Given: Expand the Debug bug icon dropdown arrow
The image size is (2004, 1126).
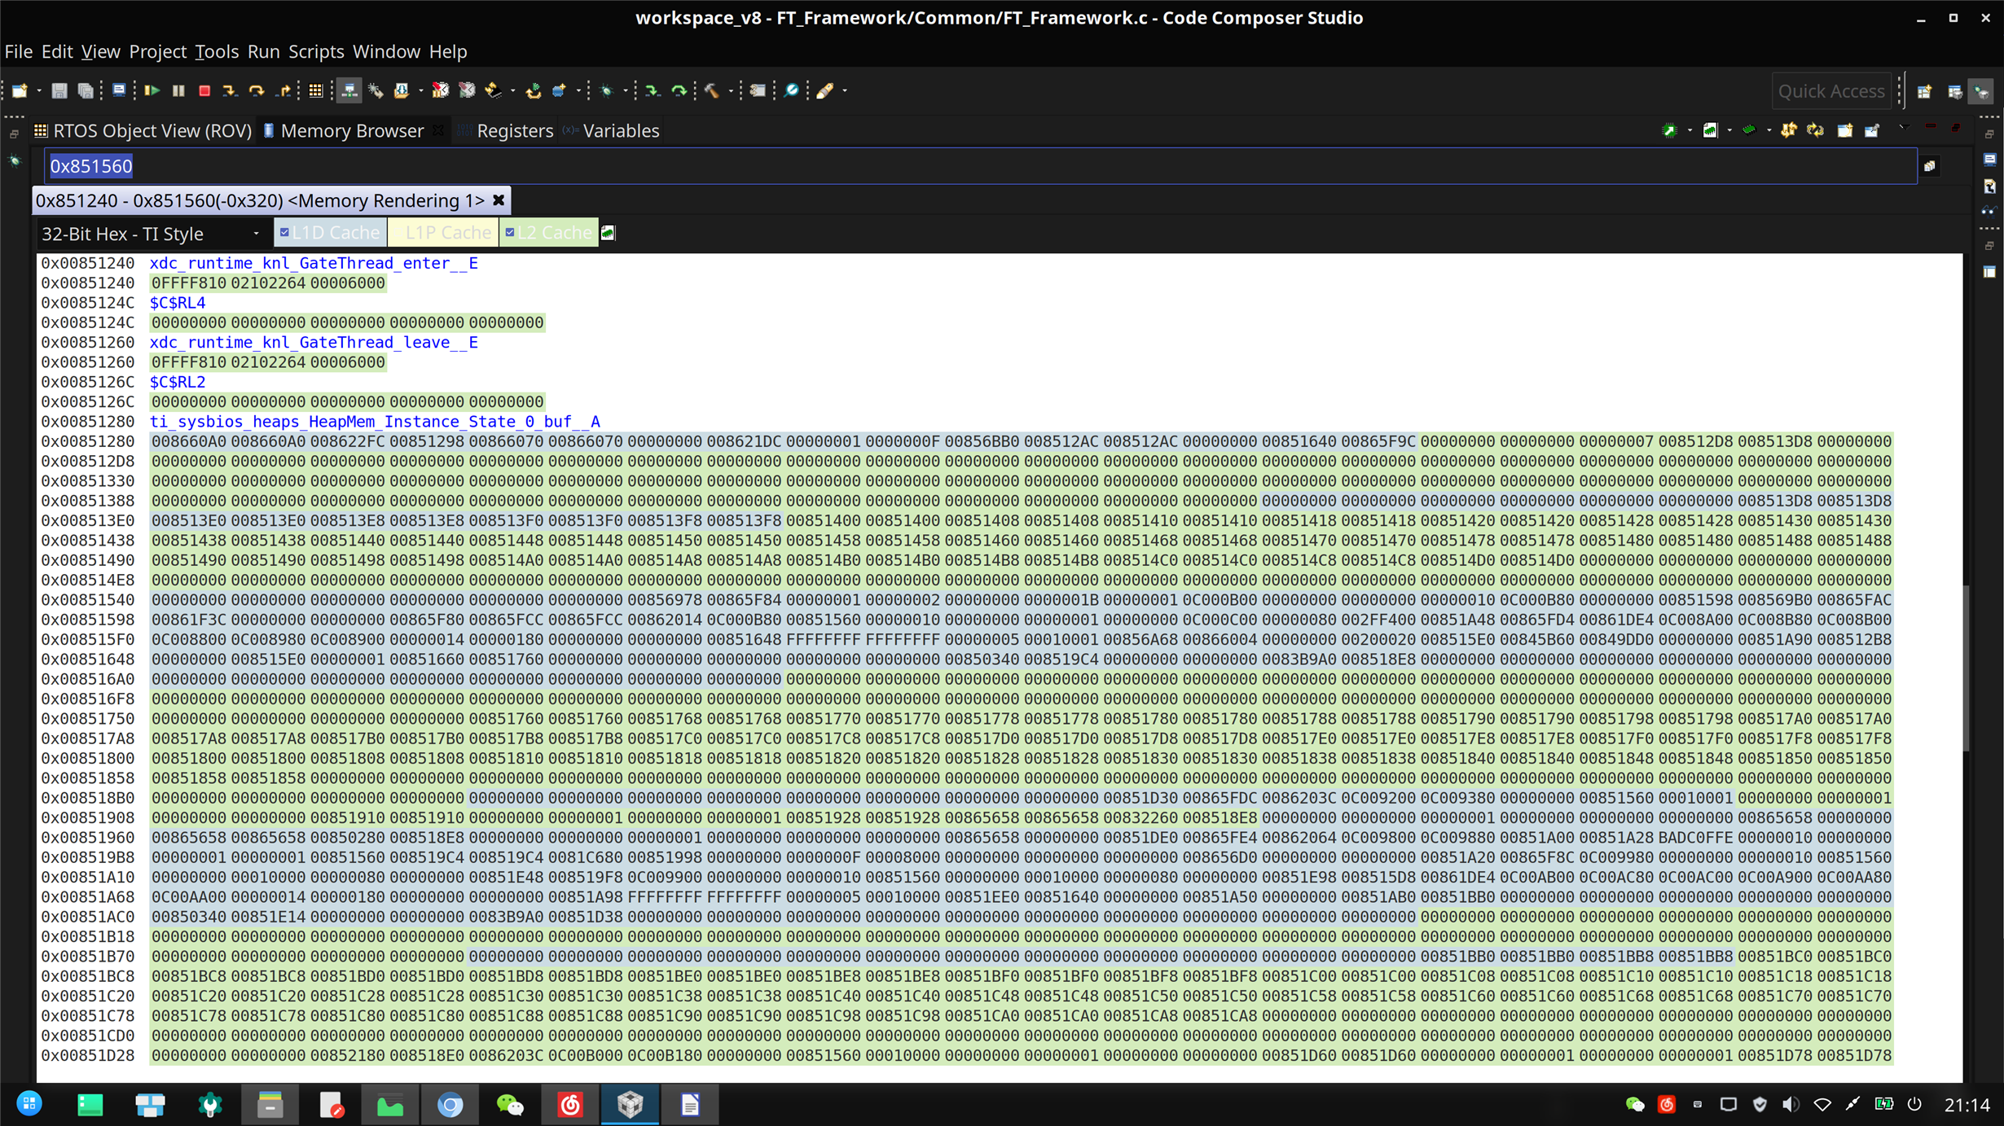Looking at the screenshot, I should 625,91.
